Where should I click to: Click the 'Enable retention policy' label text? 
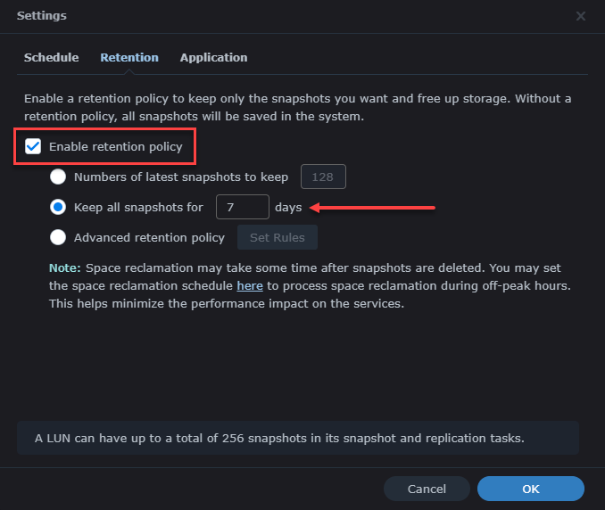click(115, 146)
